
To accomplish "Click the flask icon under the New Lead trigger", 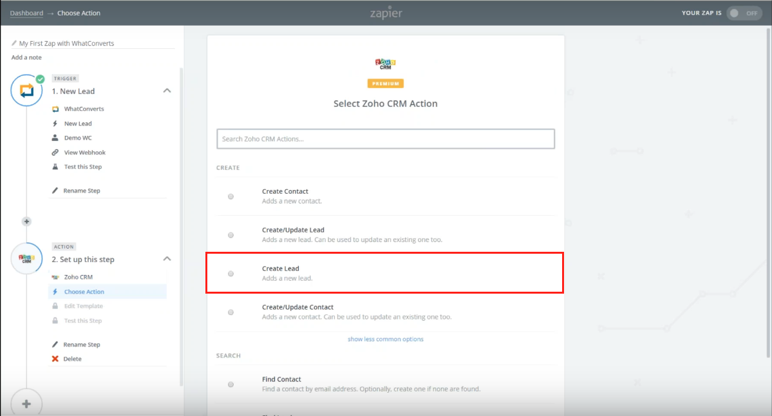I will click(x=55, y=167).
